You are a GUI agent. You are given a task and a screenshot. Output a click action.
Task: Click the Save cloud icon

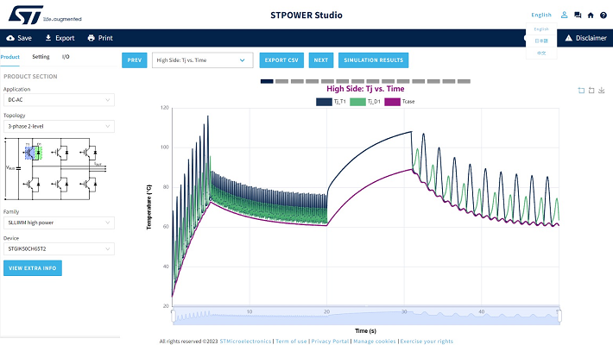[10, 38]
